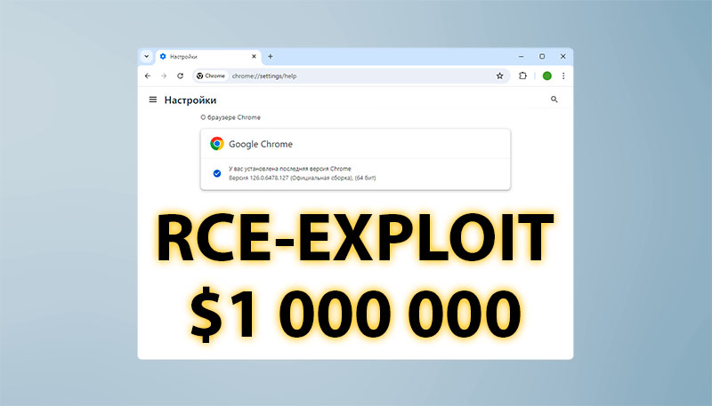The image size is (712, 406).
Task: Click the Chrome site info chip
Action: (x=211, y=76)
